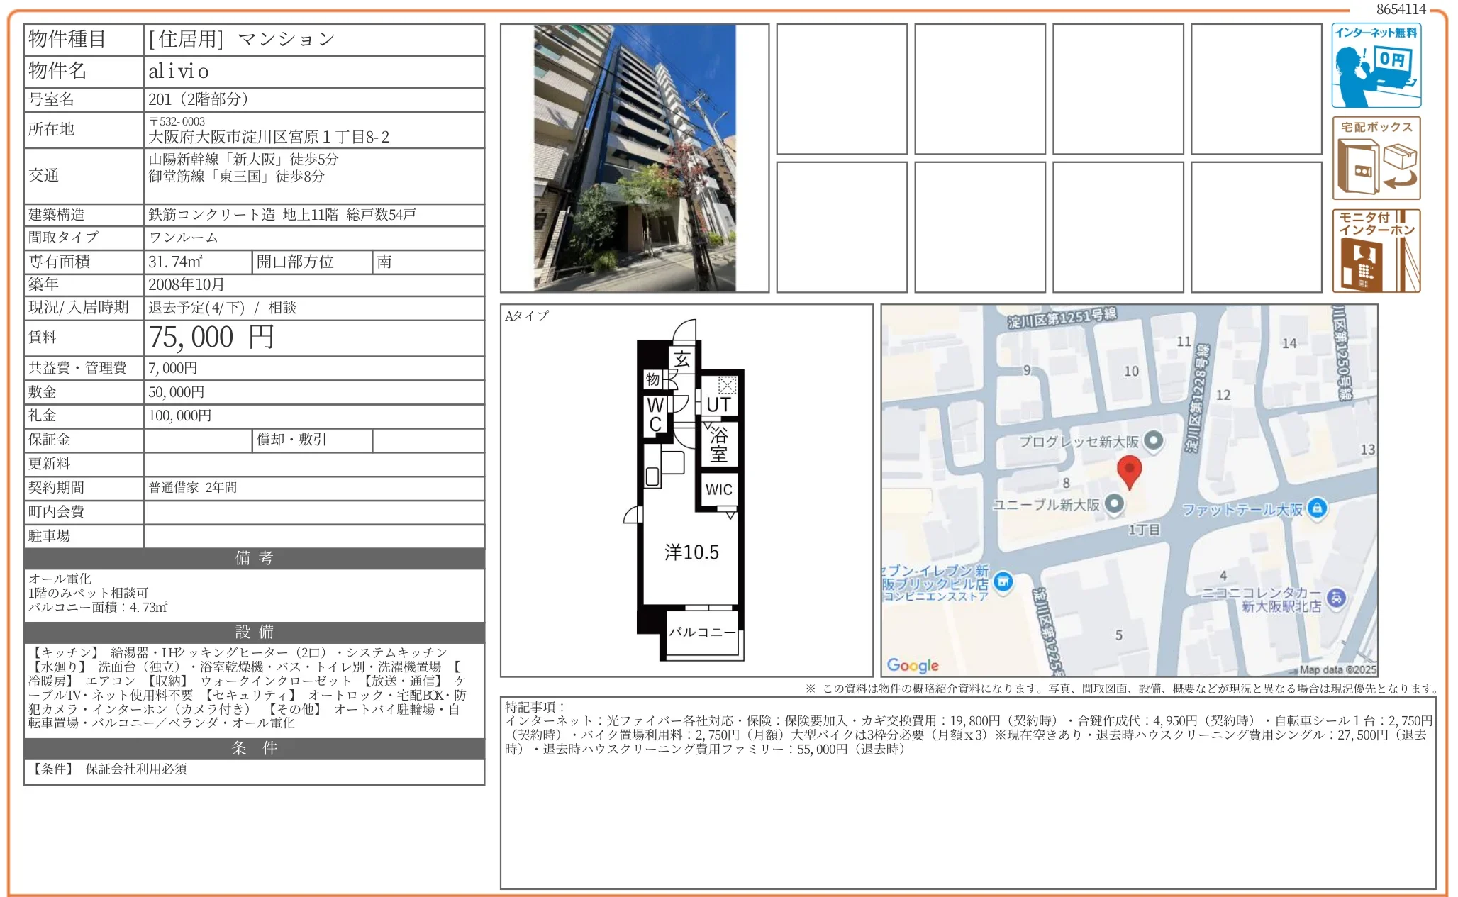
Task: Click the Seven-Eleven convenience store marker
Action: tap(1003, 582)
